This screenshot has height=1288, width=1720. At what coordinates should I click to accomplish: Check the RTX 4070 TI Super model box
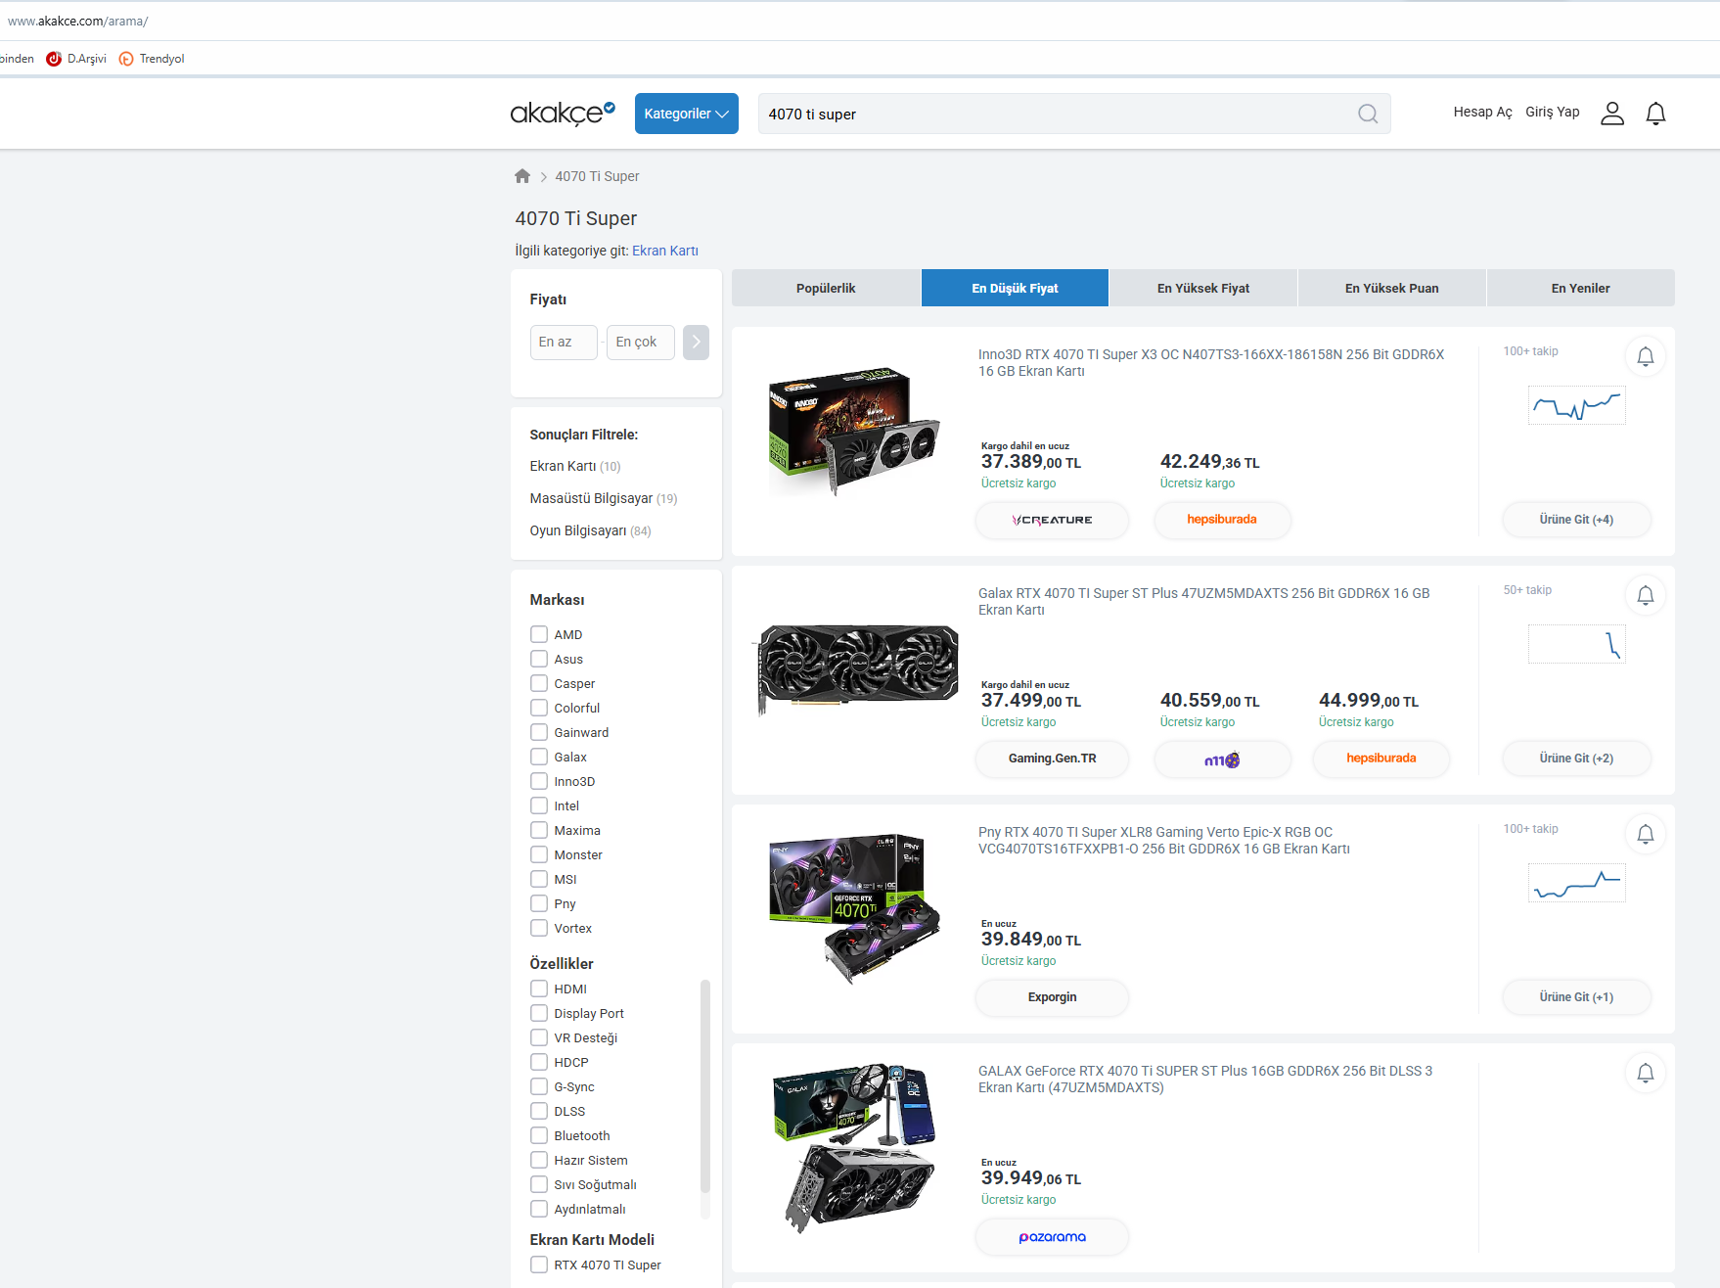pyautogui.click(x=539, y=1265)
